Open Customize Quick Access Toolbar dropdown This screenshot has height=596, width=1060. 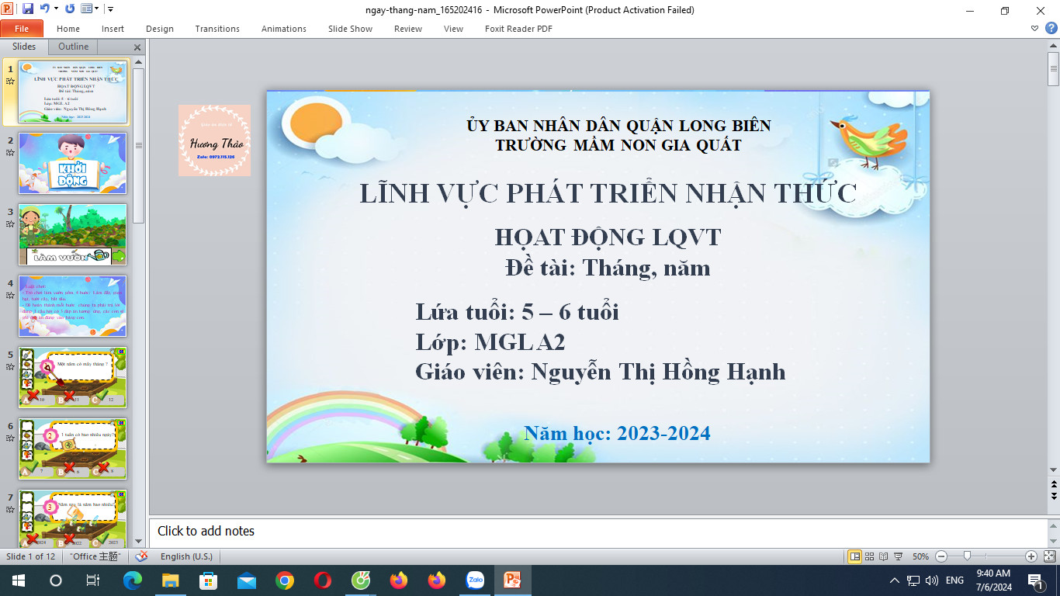click(x=110, y=9)
